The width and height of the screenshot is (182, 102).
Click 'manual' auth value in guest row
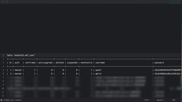point(18,70)
